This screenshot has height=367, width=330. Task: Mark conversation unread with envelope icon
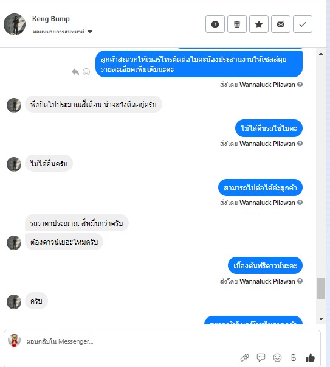(281, 24)
